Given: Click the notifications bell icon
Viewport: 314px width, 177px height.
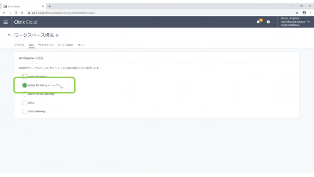Looking at the screenshot, I should (x=258, y=22).
